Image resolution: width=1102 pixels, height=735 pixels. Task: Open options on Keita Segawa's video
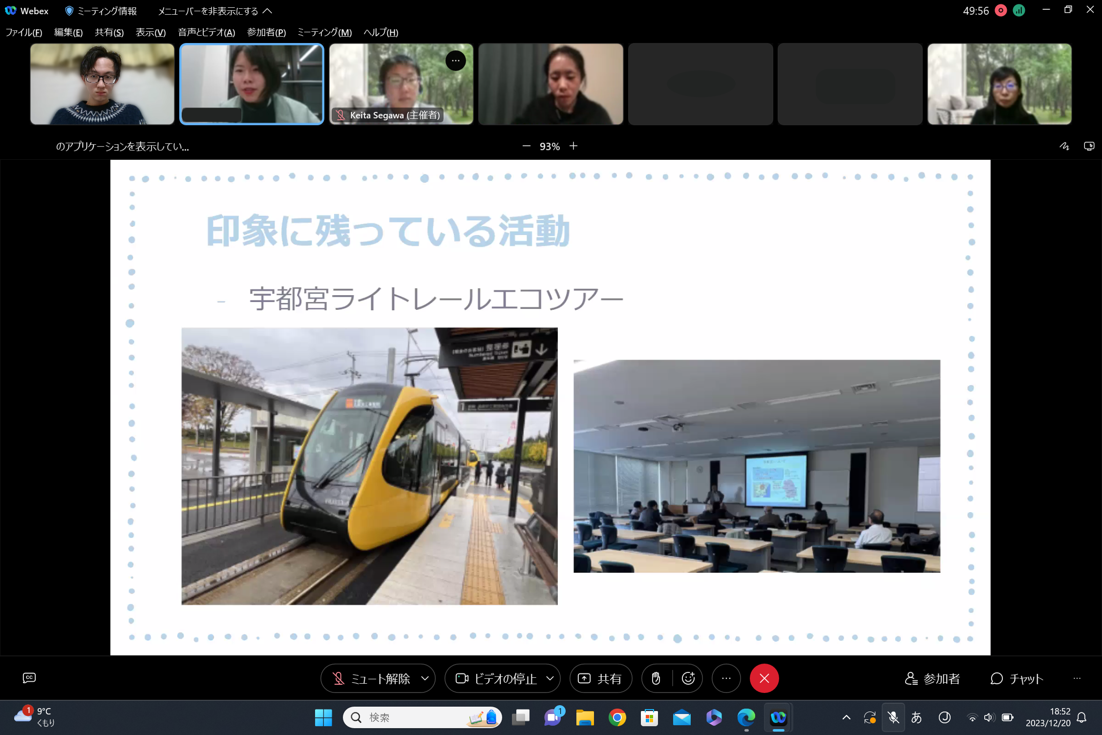tap(455, 61)
